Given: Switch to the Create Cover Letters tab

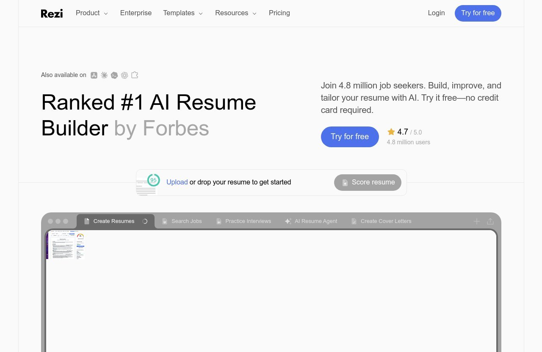Looking at the screenshot, I should pos(381,221).
